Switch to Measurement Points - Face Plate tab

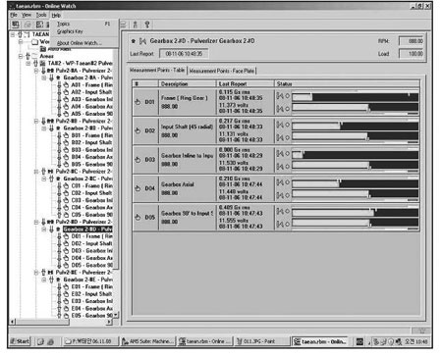pos(222,71)
